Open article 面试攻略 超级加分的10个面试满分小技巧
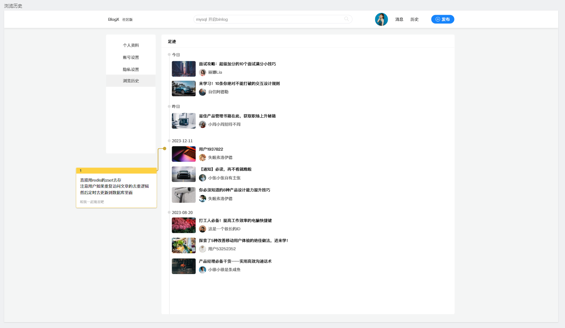Image resolution: width=565 pixels, height=328 pixels. 237,64
